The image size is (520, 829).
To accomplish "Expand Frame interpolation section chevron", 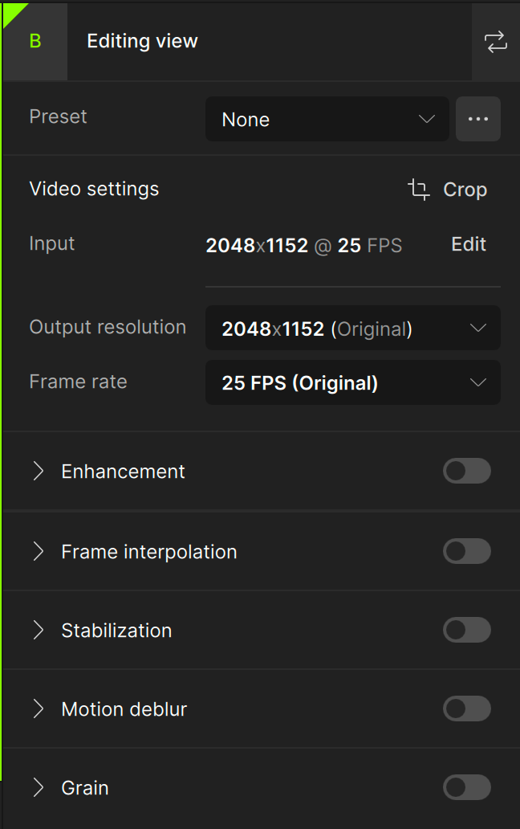I will point(38,551).
